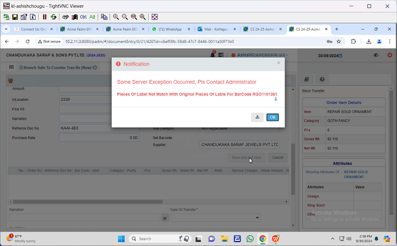The width and height of the screenshot is (397, 246).
Task: Click Save and add New button
Action: 247,157
